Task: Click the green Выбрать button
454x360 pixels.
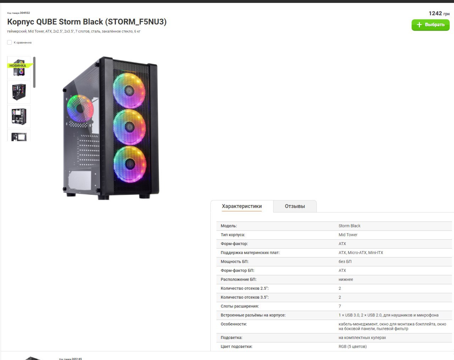Action: pyautogui.click(x=430, y=25)
